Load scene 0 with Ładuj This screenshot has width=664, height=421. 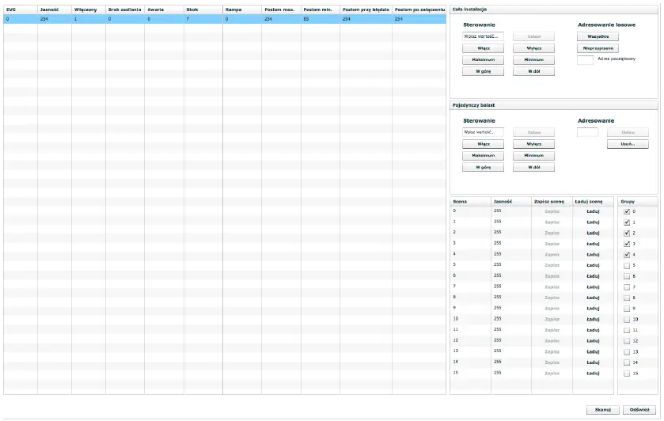(x=593, y=212)
